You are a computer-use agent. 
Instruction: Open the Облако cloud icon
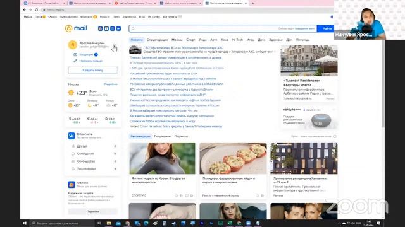(72, 184)
